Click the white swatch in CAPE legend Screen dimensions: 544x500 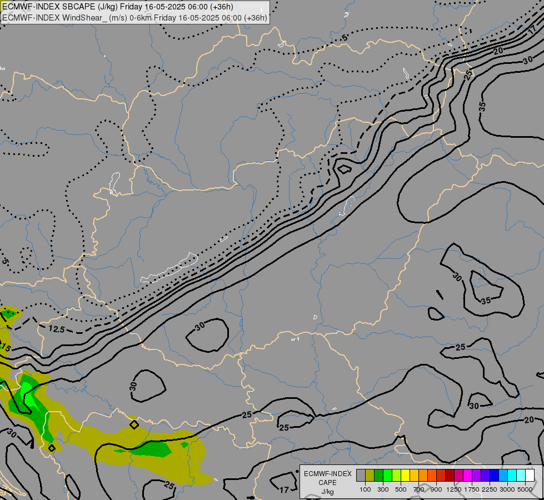pos(530,475)
